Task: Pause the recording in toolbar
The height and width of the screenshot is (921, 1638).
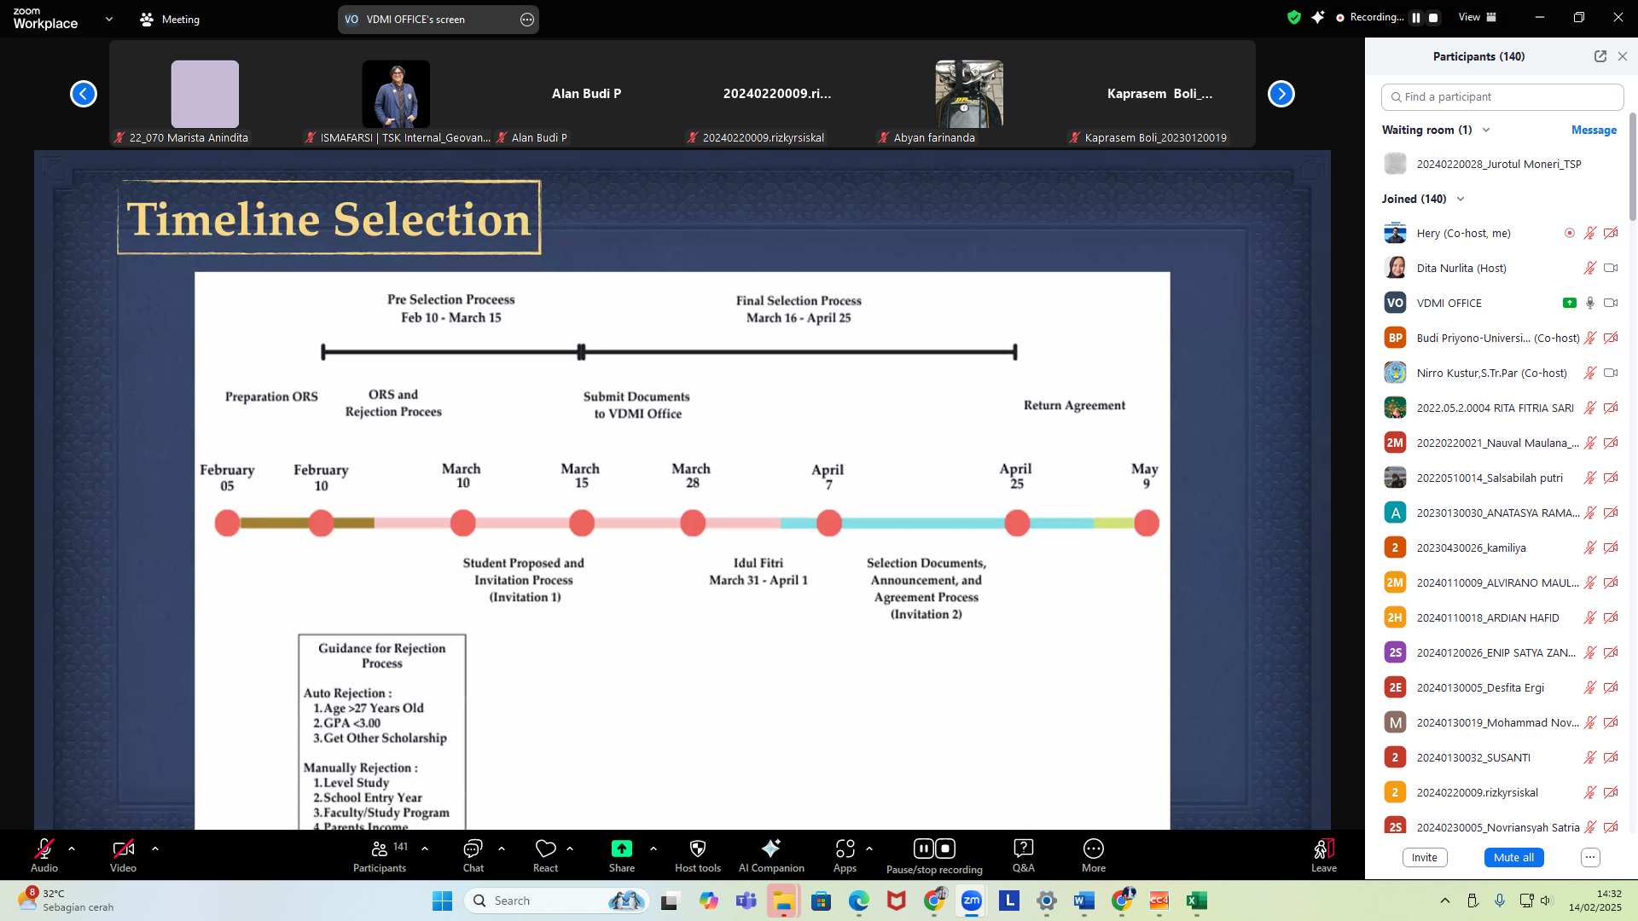Action: 923,849
